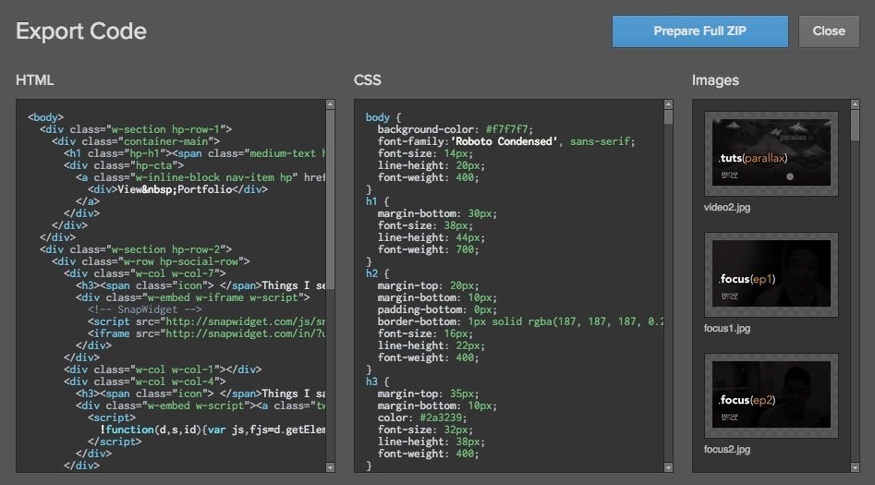875x485 pixels.
Task: Select the video2.jpg thumbnail
Action: 772,153
